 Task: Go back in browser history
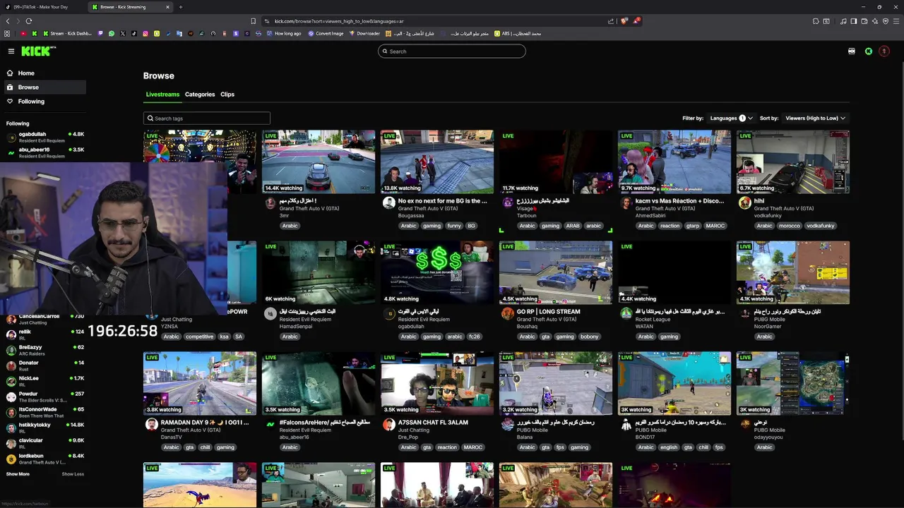[x=7, y=21]
